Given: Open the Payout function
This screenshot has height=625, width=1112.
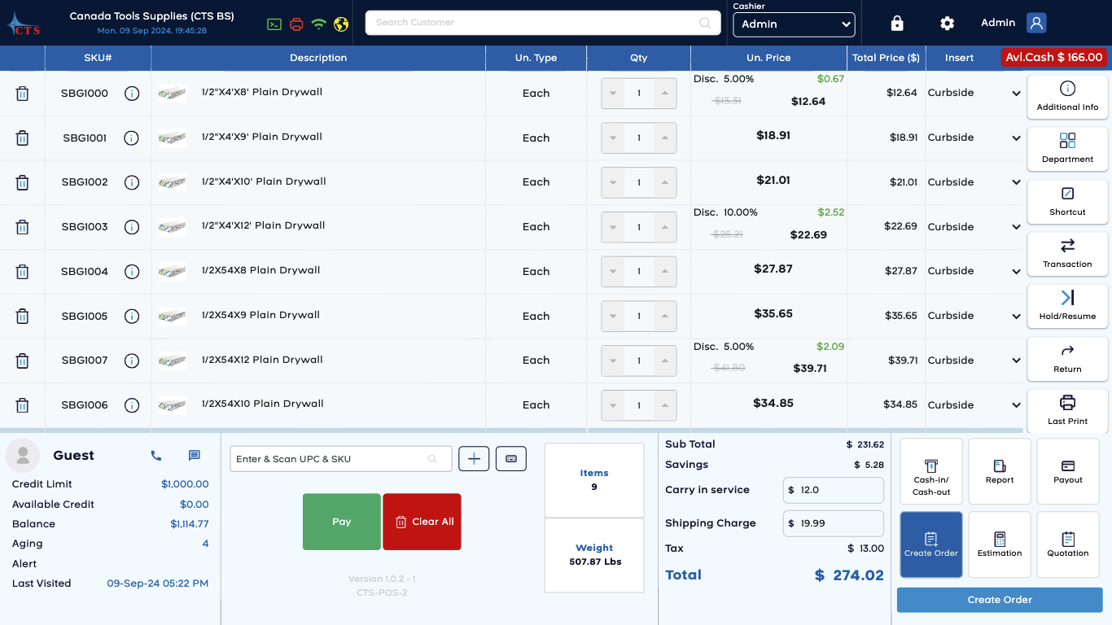Looking at the screenshot, I should (x=1067, y=471).
